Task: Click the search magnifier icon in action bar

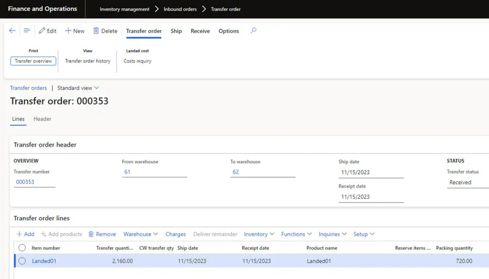Action: click(x=254, y=31)
